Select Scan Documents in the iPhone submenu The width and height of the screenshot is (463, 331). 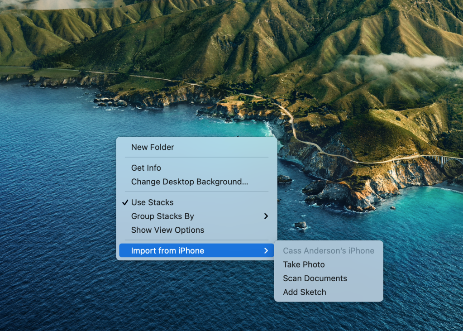point(315,278)
